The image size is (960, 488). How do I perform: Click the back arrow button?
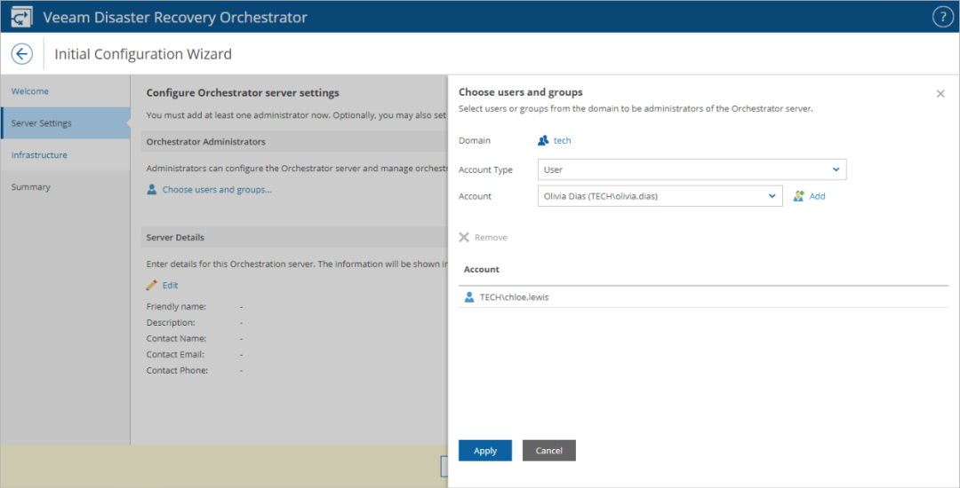[x=22, y=54]
